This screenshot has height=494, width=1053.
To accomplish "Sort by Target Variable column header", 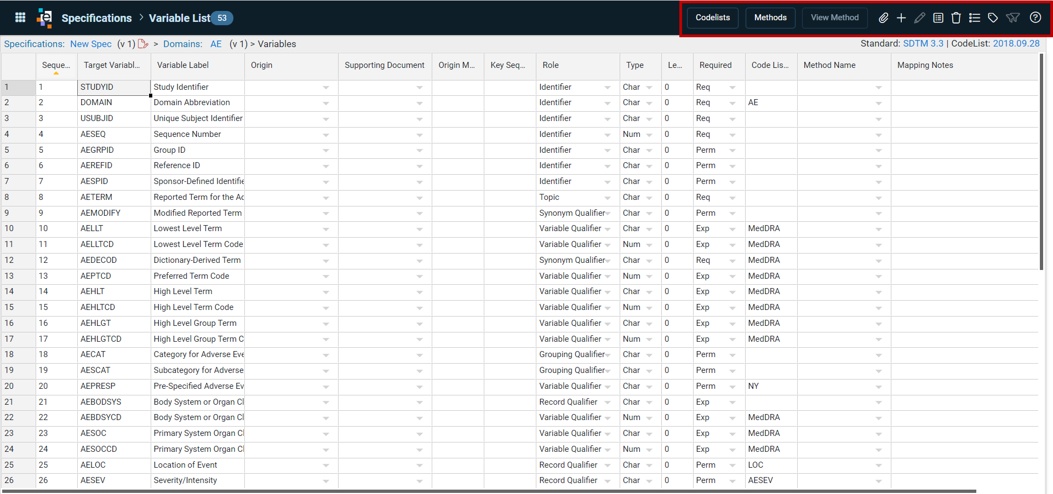I will 112,65.
